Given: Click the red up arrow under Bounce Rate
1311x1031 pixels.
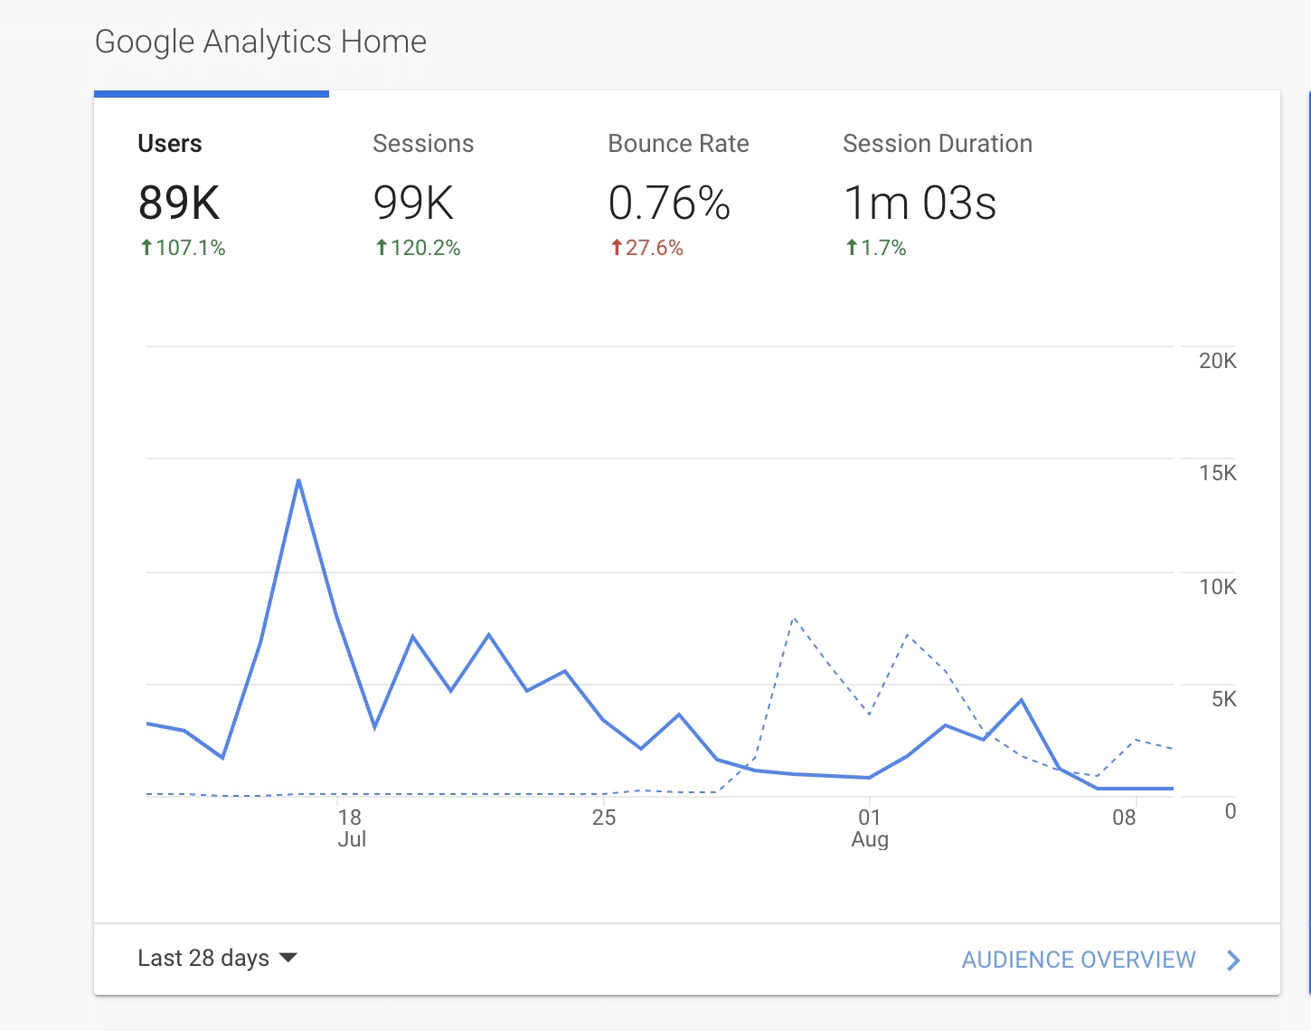Looking at the screenshot, I should point(617,248).
